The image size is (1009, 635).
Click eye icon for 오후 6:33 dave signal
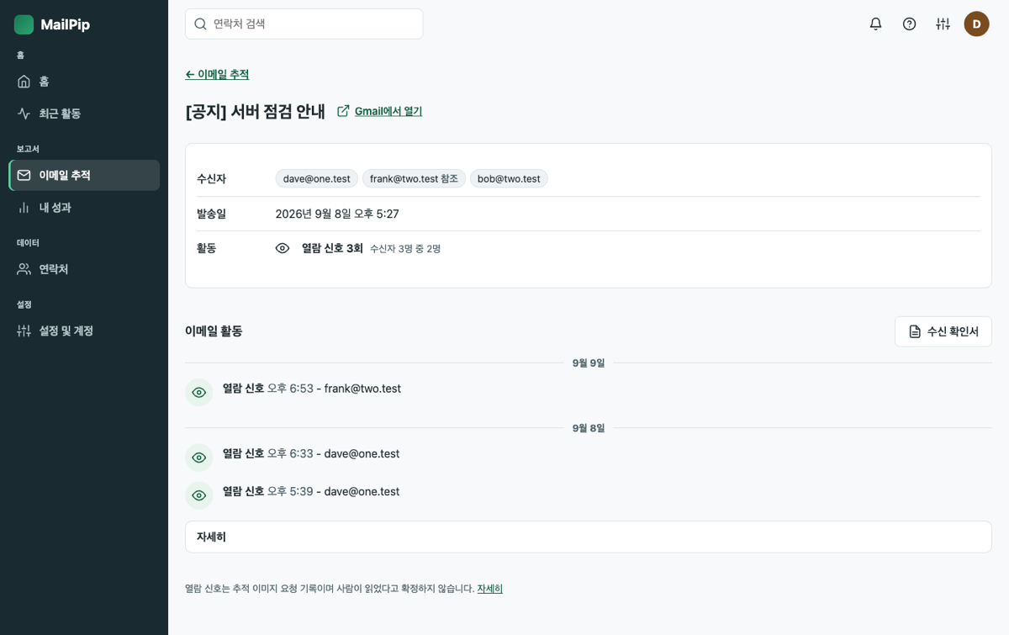point(199,458)
